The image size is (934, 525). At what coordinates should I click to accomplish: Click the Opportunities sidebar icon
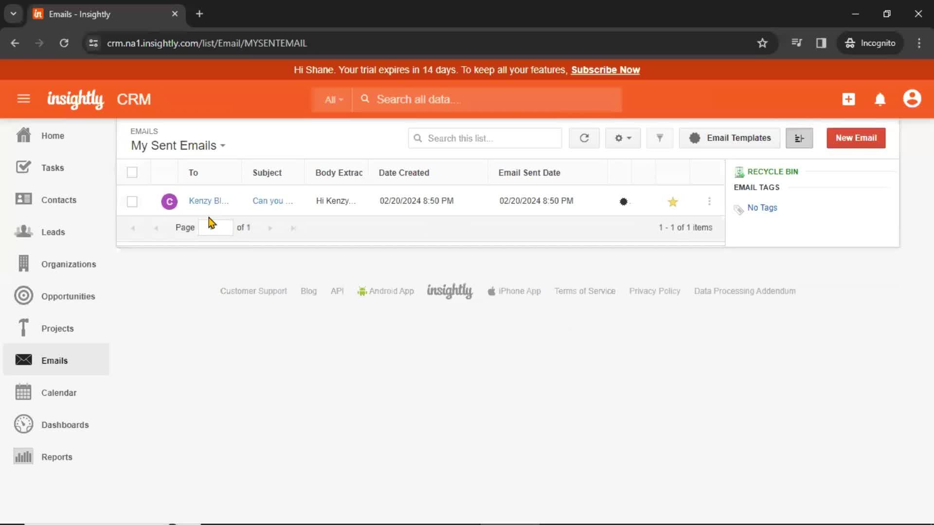point(23,296)
